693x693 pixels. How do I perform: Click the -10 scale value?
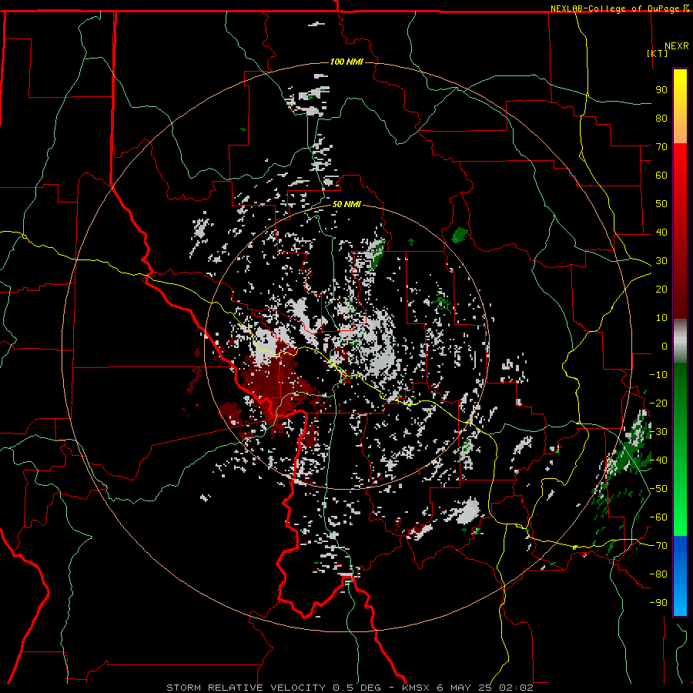(658, 375)
